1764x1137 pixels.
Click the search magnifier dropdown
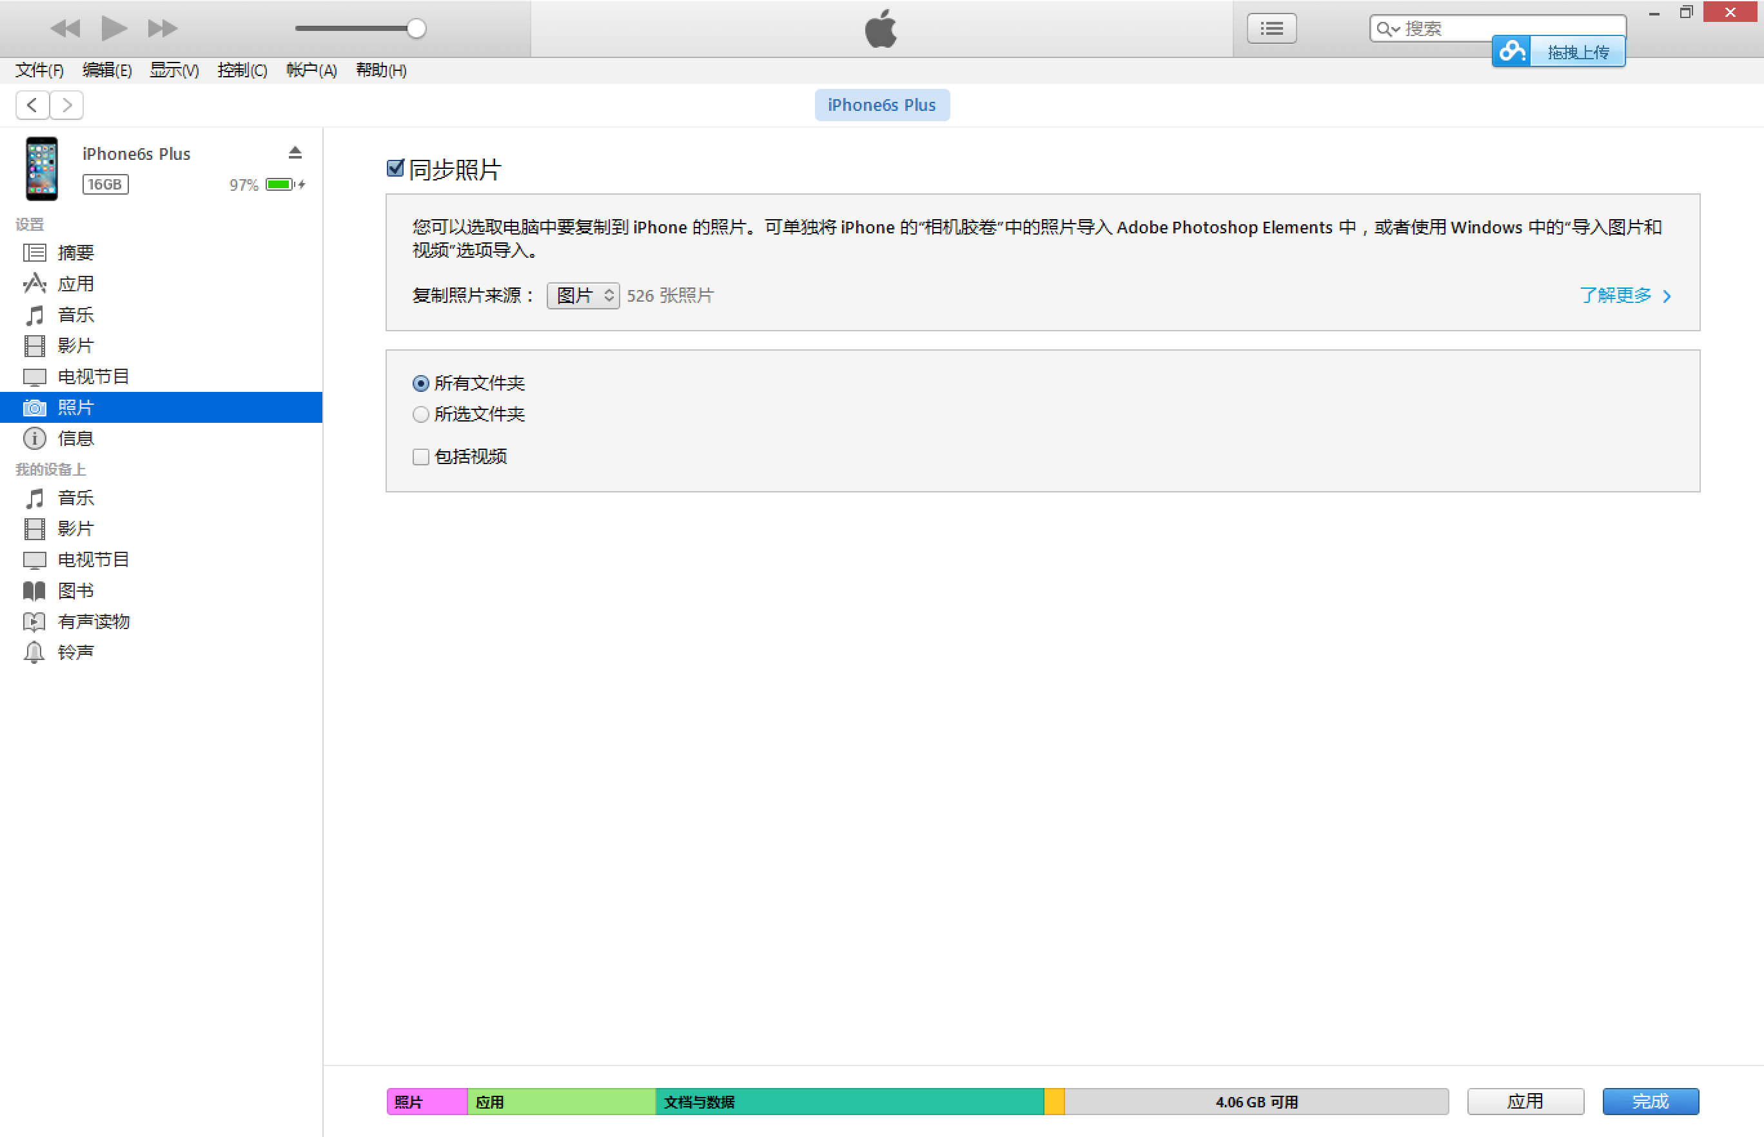coord(1388,29)
